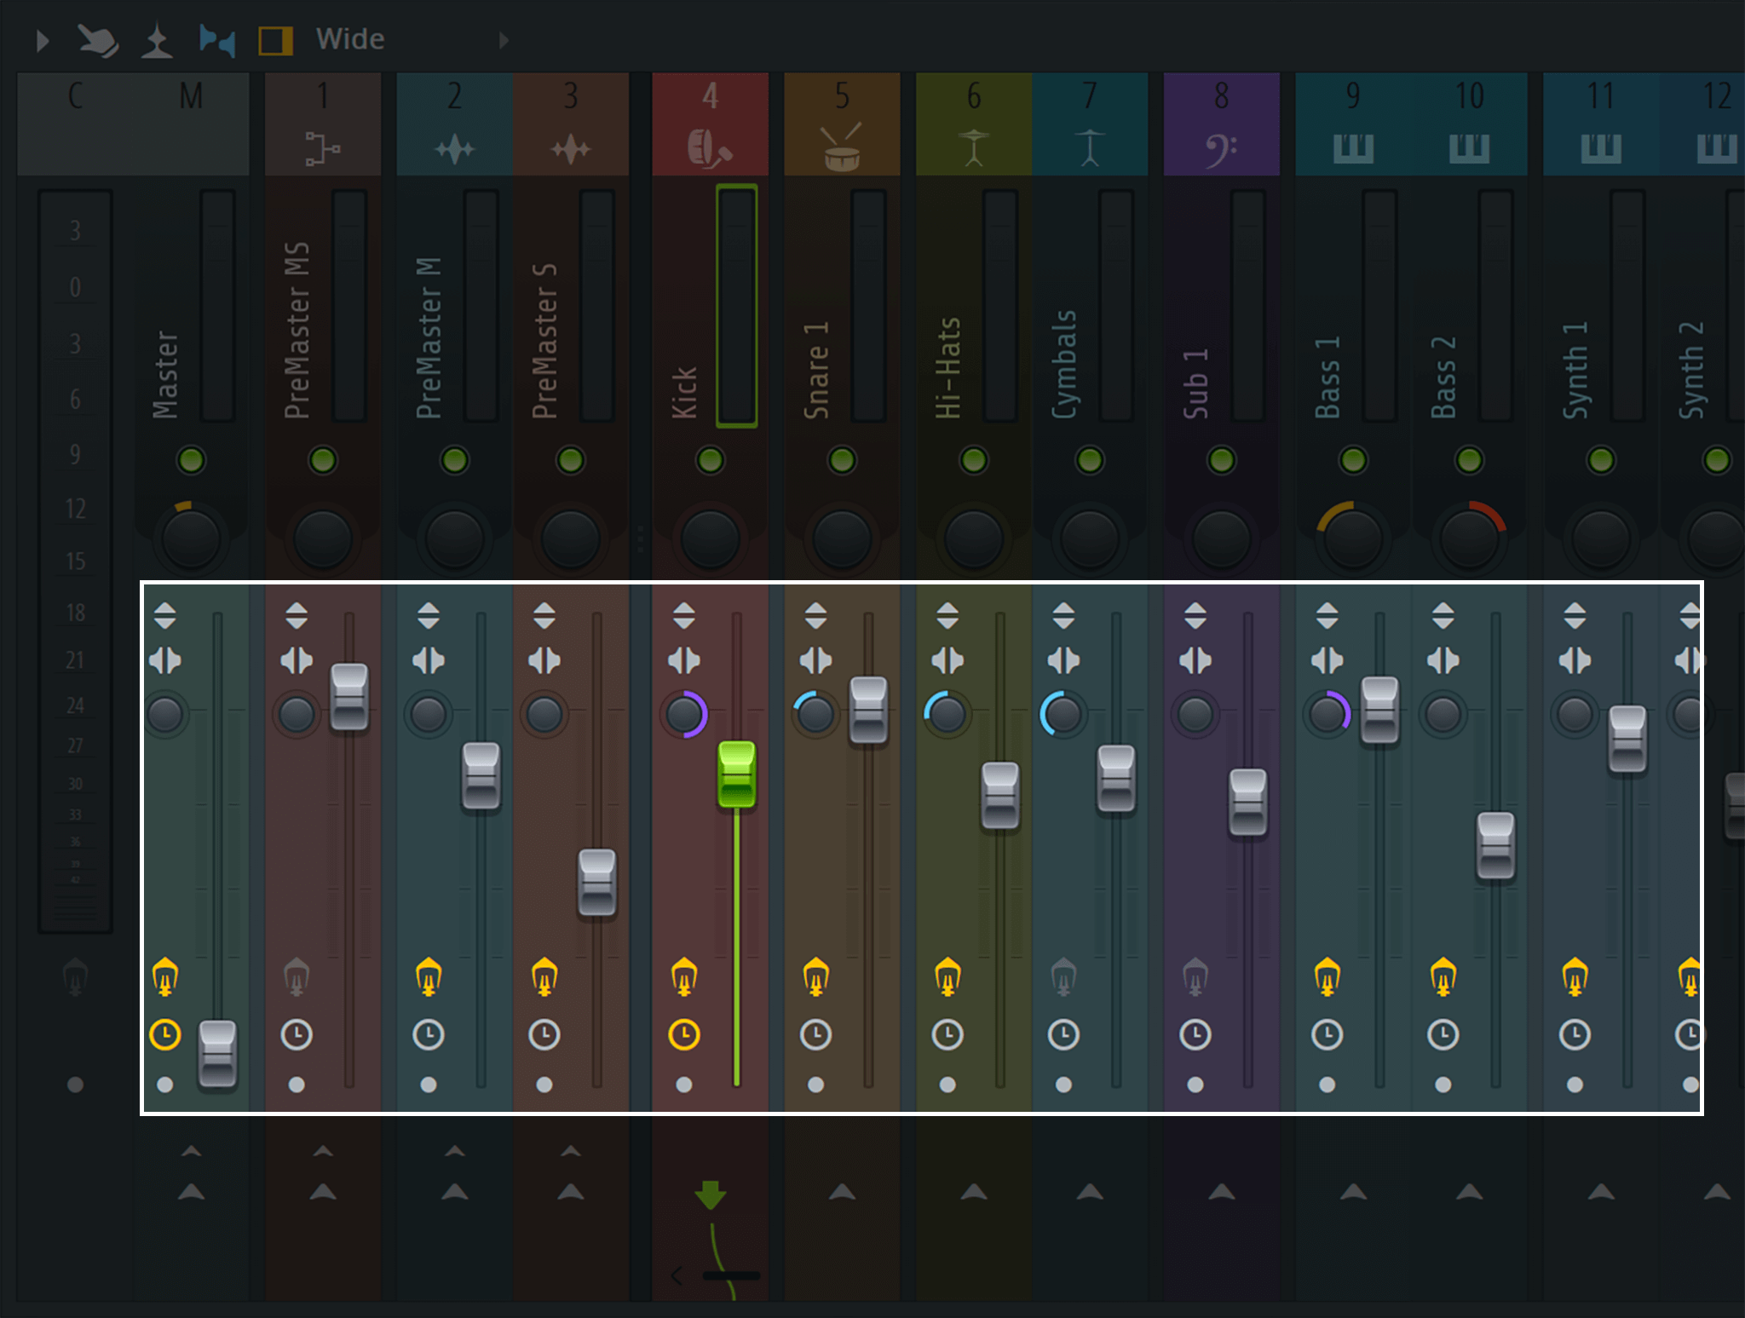
Task: Disable effects slots on Hi-Hats track
Action: 947,977
